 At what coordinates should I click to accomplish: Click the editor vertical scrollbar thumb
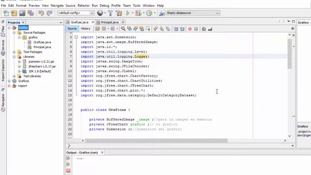point(290,53)
